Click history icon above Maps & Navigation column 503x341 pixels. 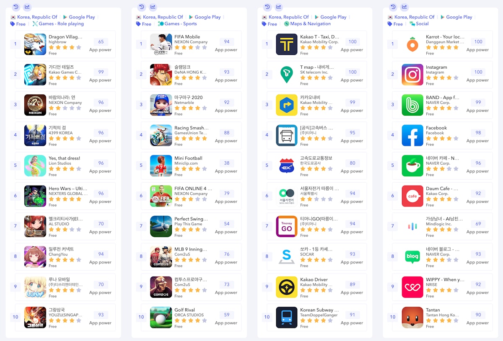pyautogui.click(x=267, y=7)
